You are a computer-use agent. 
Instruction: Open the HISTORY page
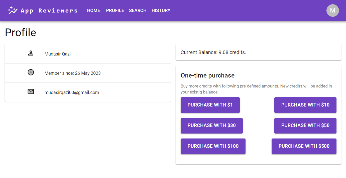point(161,10)
